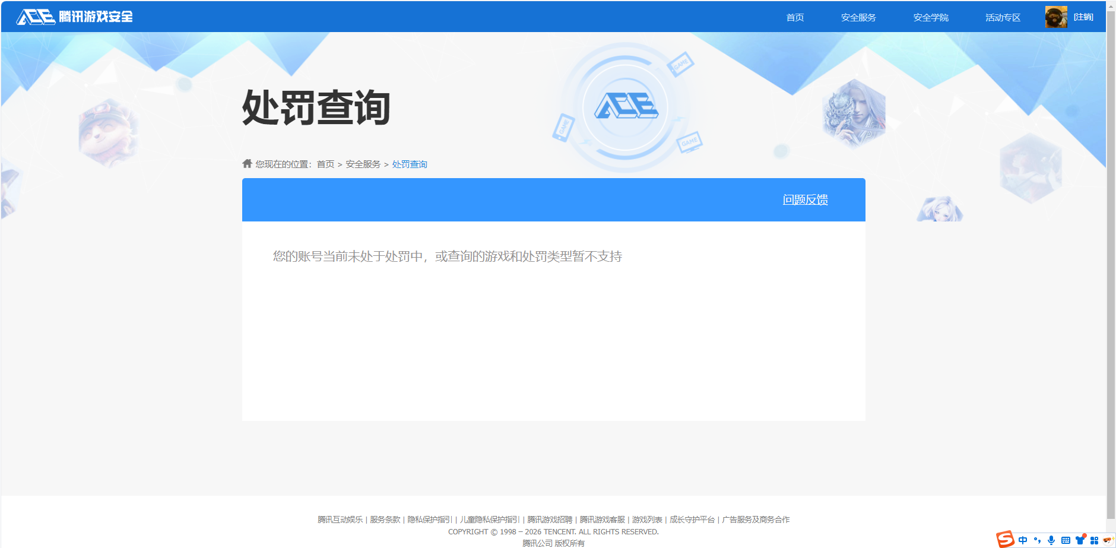Open 游戏列表 from the footer links
1116x548 pixels.
pos(647,519)
